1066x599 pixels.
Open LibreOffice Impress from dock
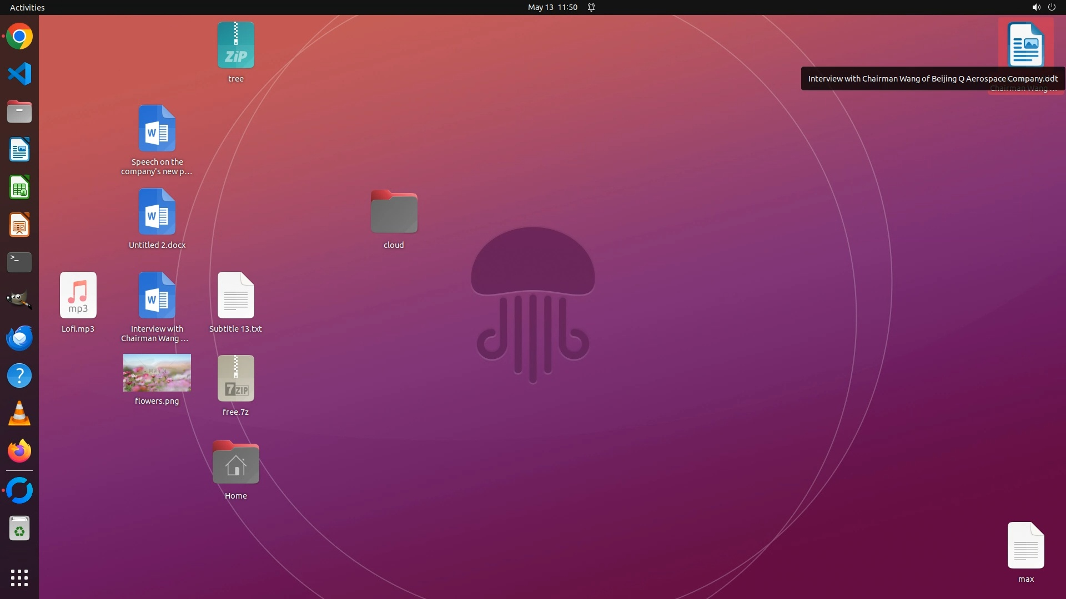tap(19, 225)
